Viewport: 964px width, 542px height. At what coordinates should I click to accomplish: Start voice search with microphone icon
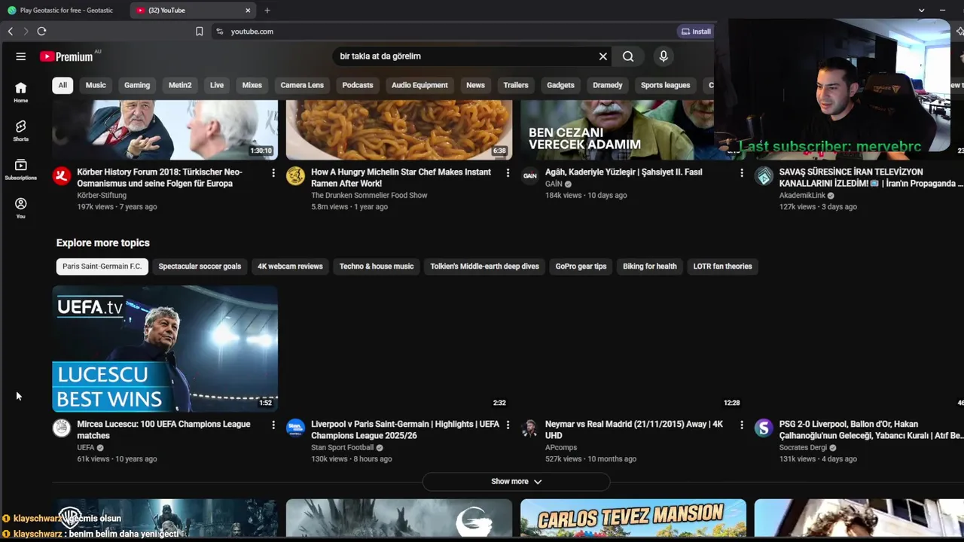pos(664,56)
